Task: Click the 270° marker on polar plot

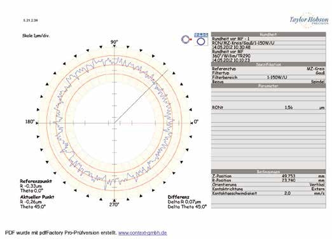Action: pyautogui.click(x=114, y=205)
